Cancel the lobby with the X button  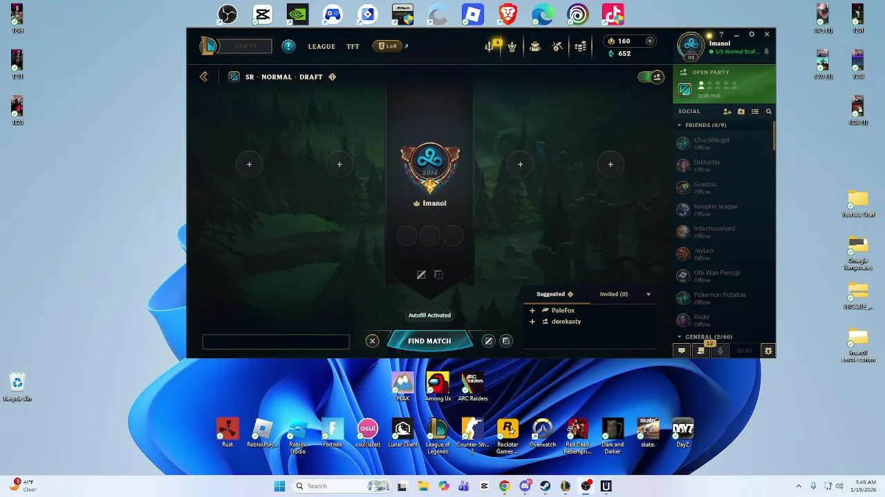[372, 341]
